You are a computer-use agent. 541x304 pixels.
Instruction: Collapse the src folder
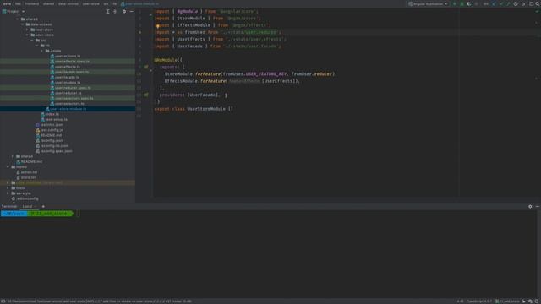32,41
